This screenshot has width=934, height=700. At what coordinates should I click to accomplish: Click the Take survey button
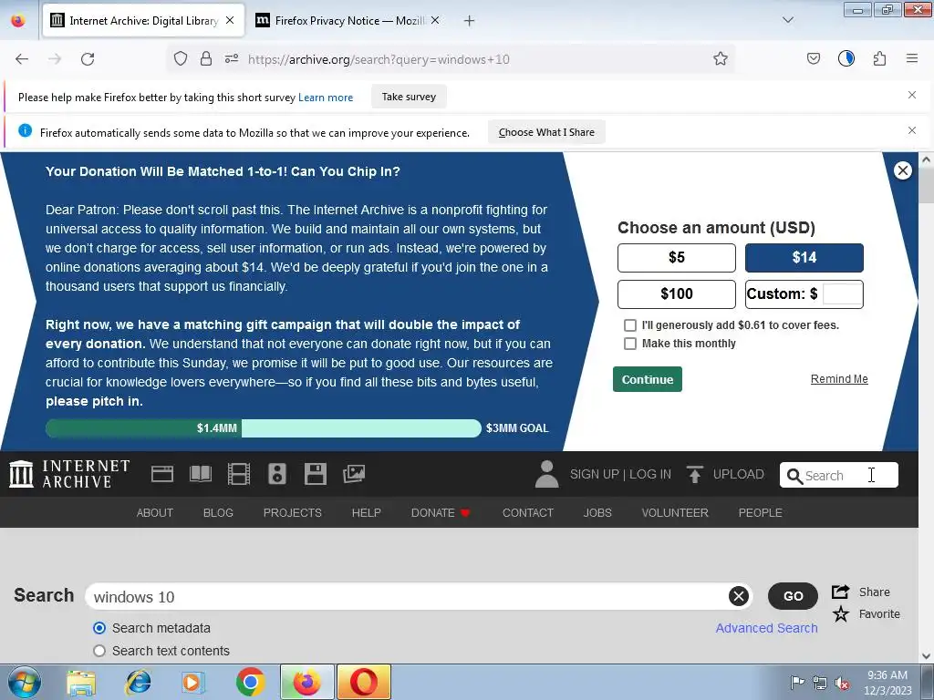[409, 97]
